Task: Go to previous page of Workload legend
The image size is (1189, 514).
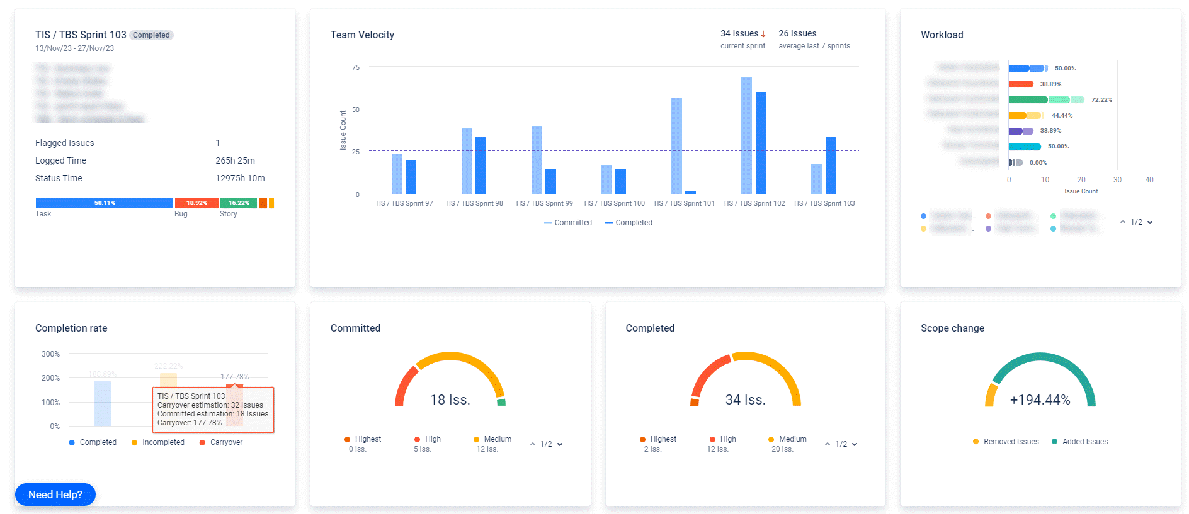Action: point(1123,222)
